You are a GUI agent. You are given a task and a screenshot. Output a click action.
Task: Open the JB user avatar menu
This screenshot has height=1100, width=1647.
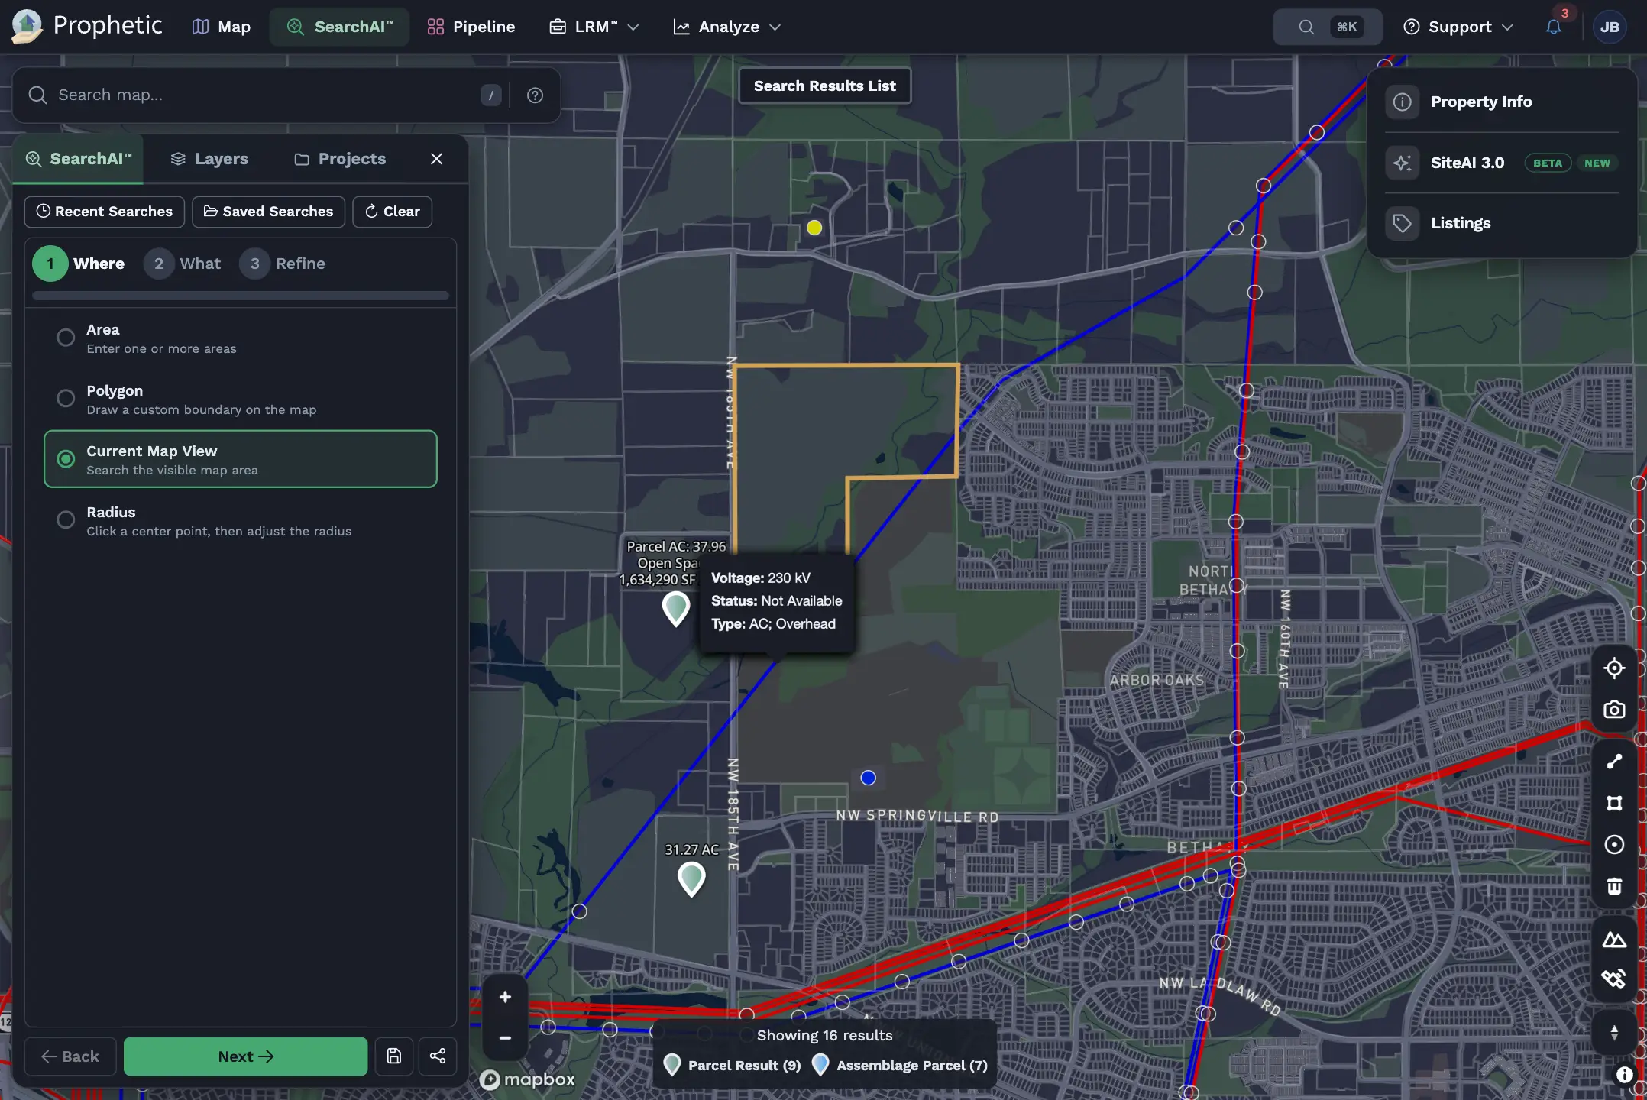(x=1609, y=27)
